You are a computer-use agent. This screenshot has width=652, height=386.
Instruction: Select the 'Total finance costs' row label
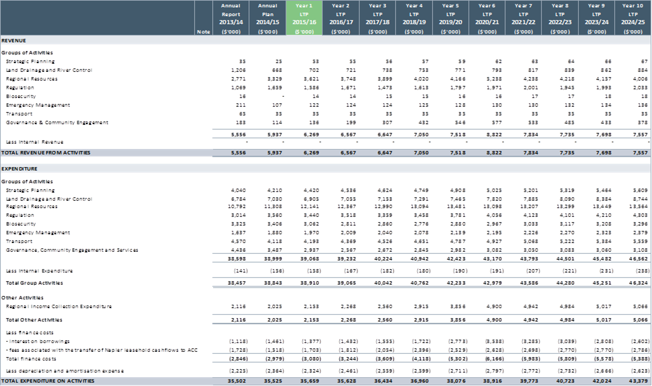[x=31, y=359]
